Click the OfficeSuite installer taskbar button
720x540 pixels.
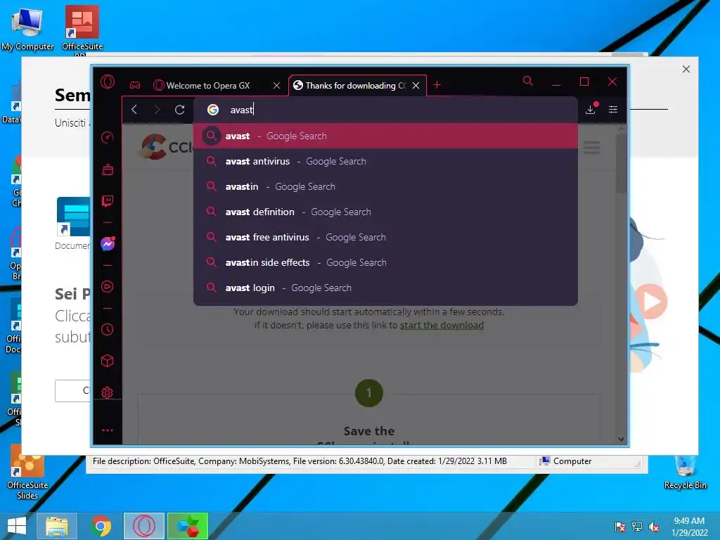[188, 526]
